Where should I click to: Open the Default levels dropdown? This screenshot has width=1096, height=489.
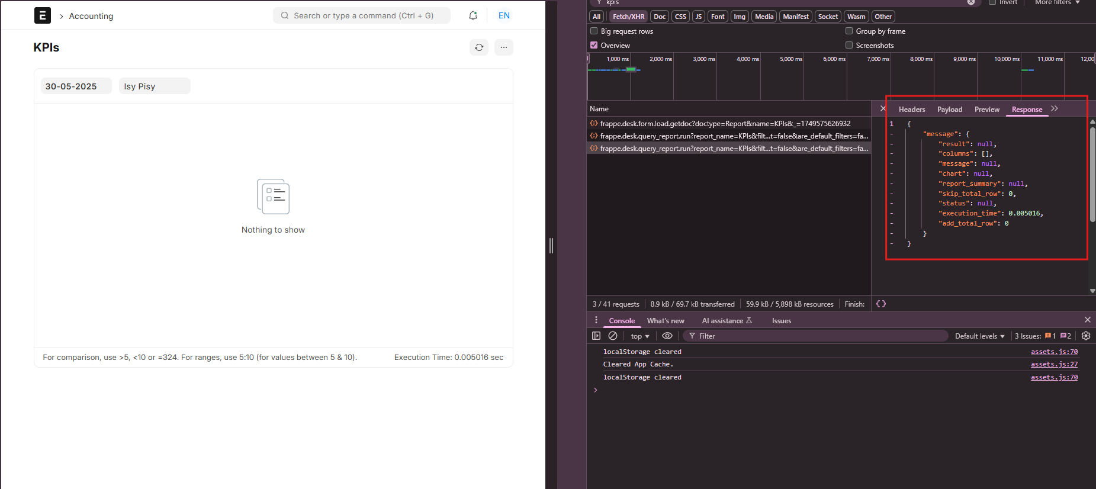tap(979, 336)
